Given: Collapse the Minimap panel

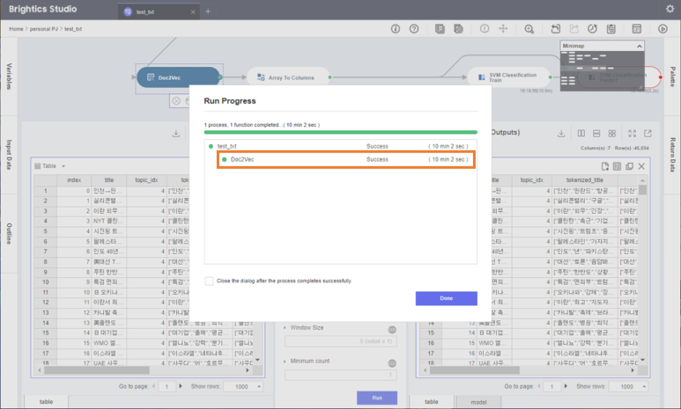Looking at the screenshot, I should pyautogui.click(x=640, y=46).
